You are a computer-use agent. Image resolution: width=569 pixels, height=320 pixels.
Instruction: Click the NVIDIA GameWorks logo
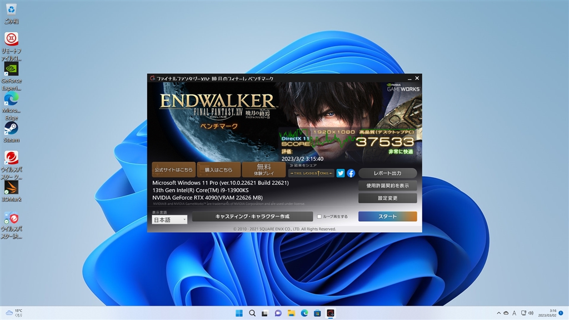pyautogui.click(x=403, y=87)
